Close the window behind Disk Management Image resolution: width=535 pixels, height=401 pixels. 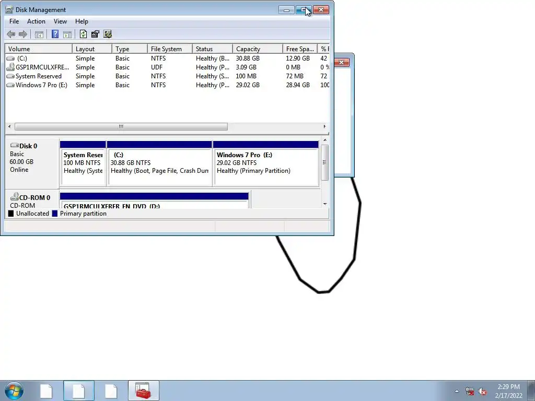tap(342, 63)
